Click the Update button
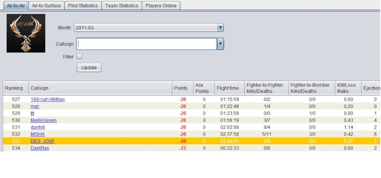 89,68
